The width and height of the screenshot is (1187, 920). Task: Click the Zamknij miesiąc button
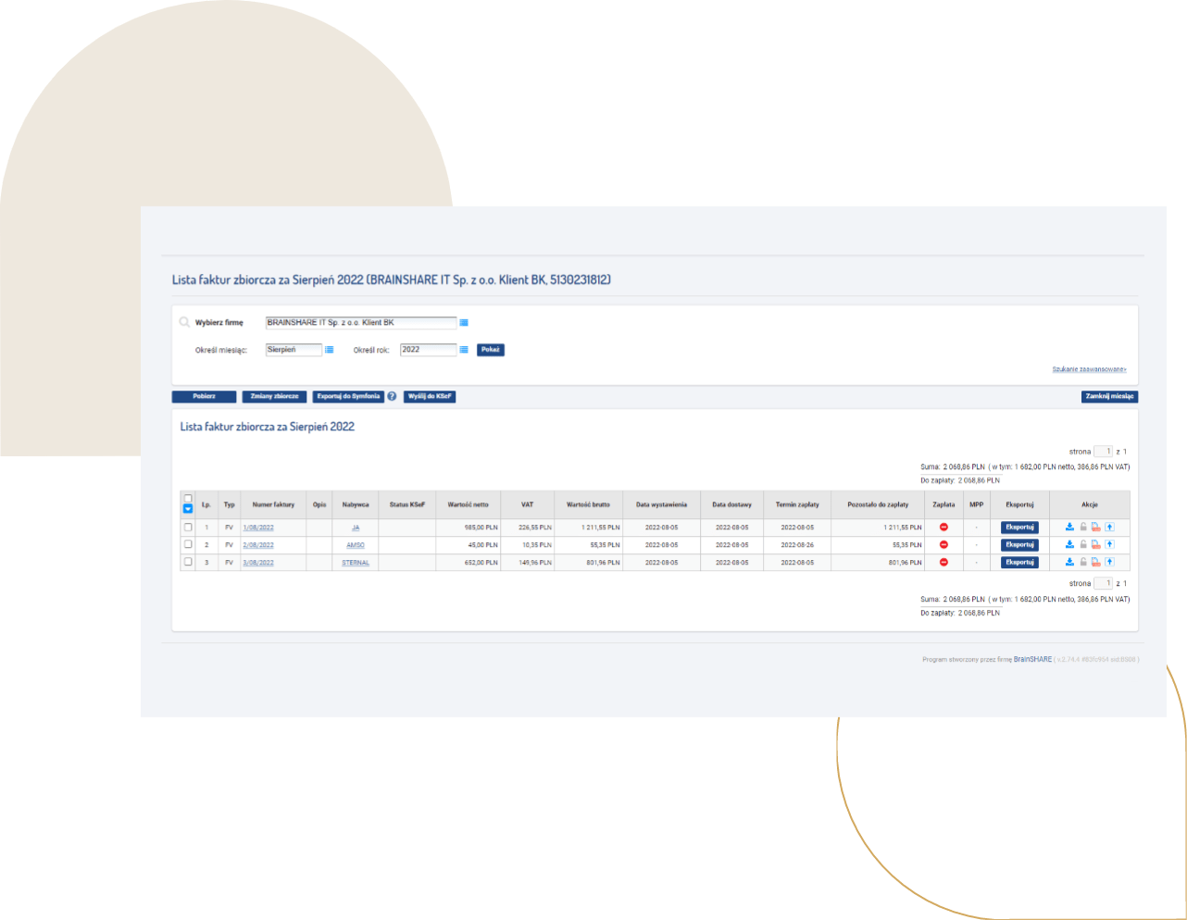(x=1109, y=396)
